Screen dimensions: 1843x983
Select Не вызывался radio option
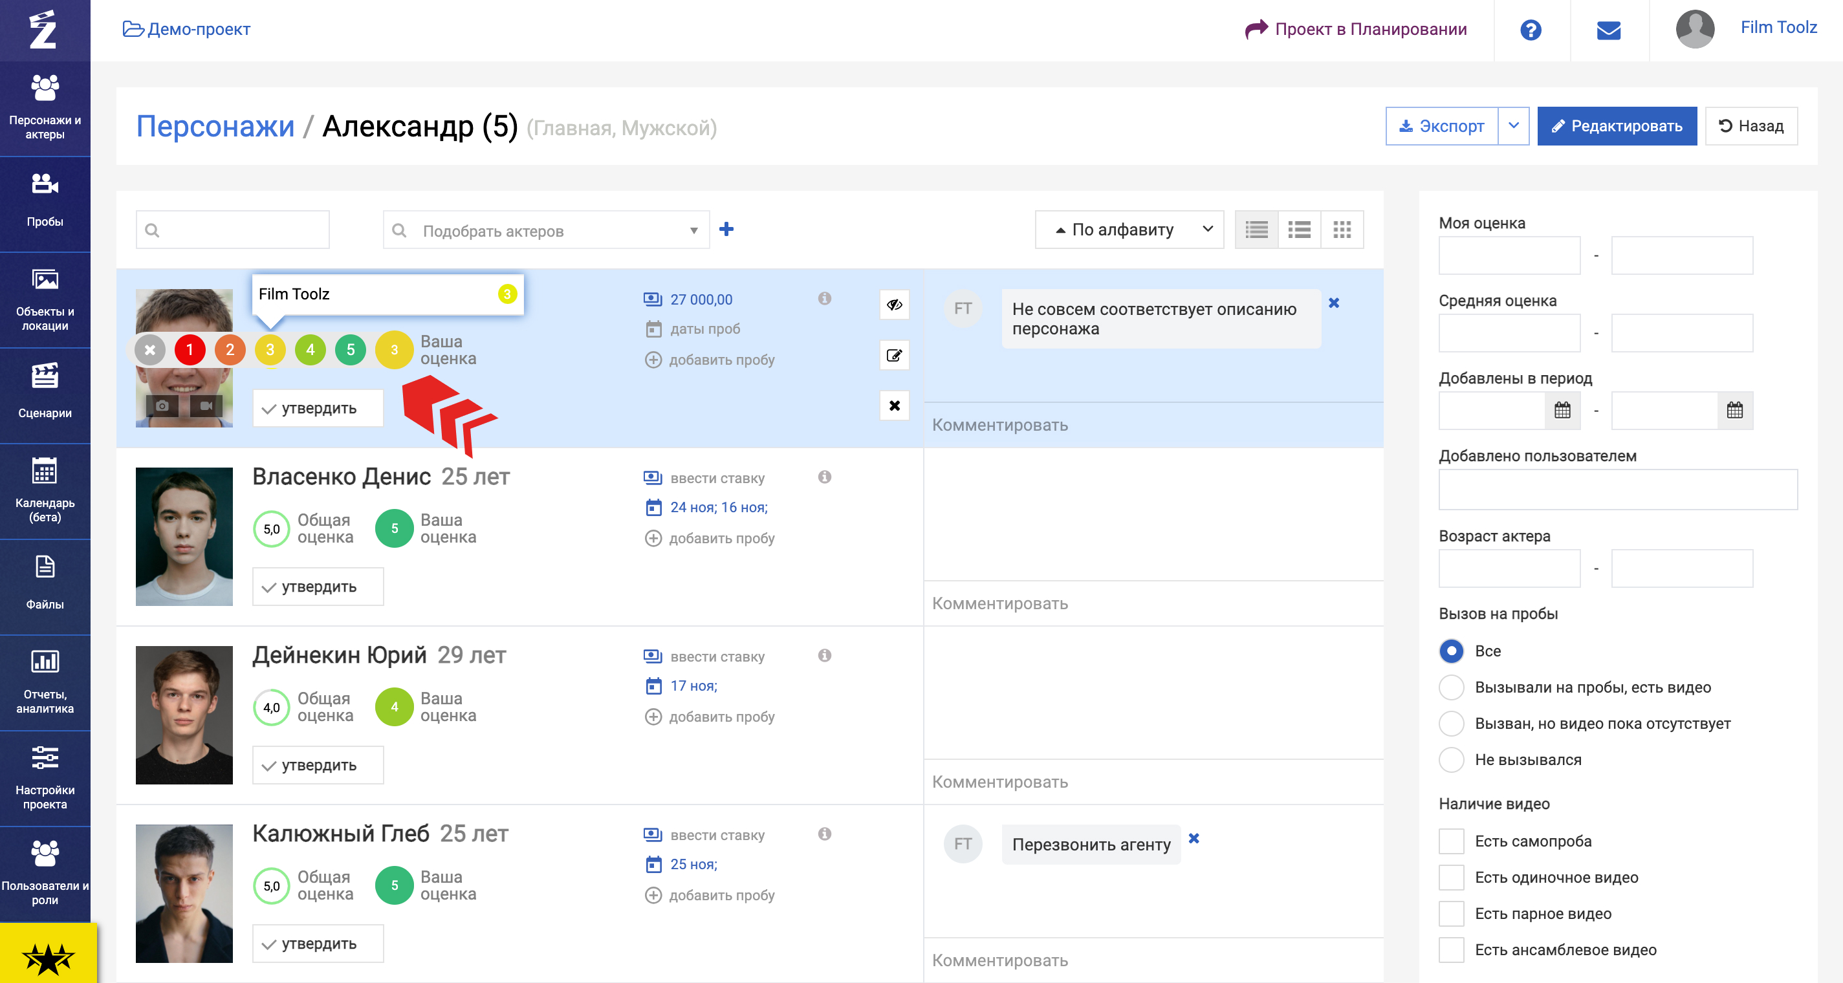[1452, 760]
